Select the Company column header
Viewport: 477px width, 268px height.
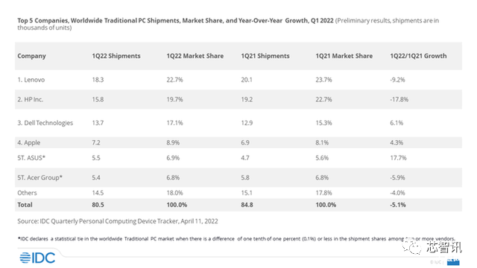click(31, 56)
